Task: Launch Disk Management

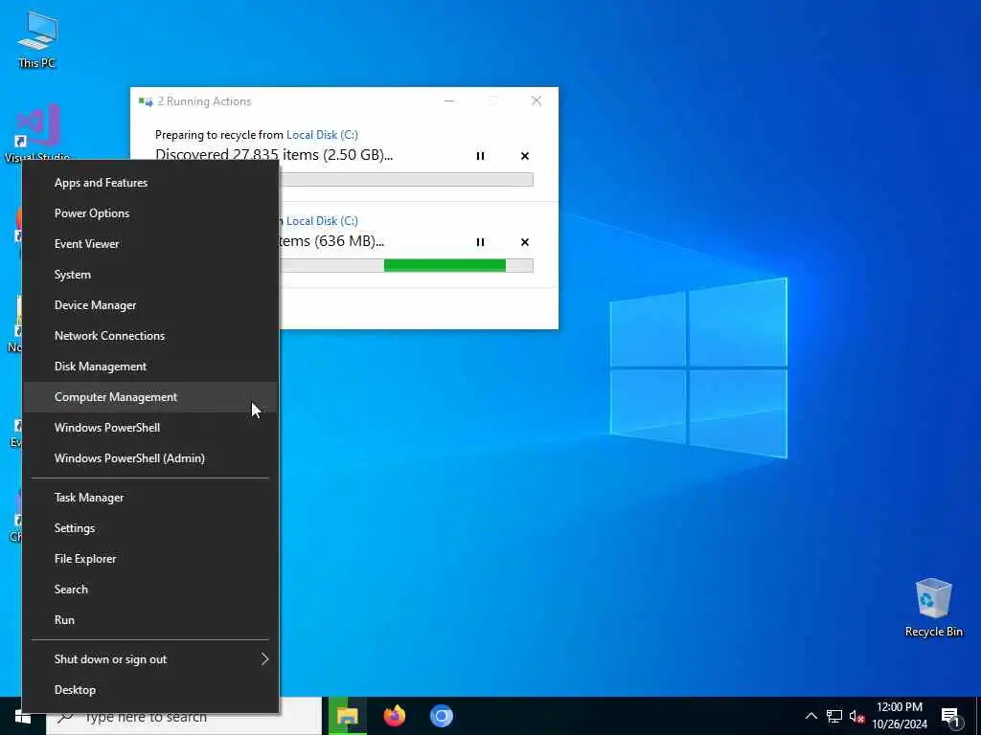Action: pos(150,367)
